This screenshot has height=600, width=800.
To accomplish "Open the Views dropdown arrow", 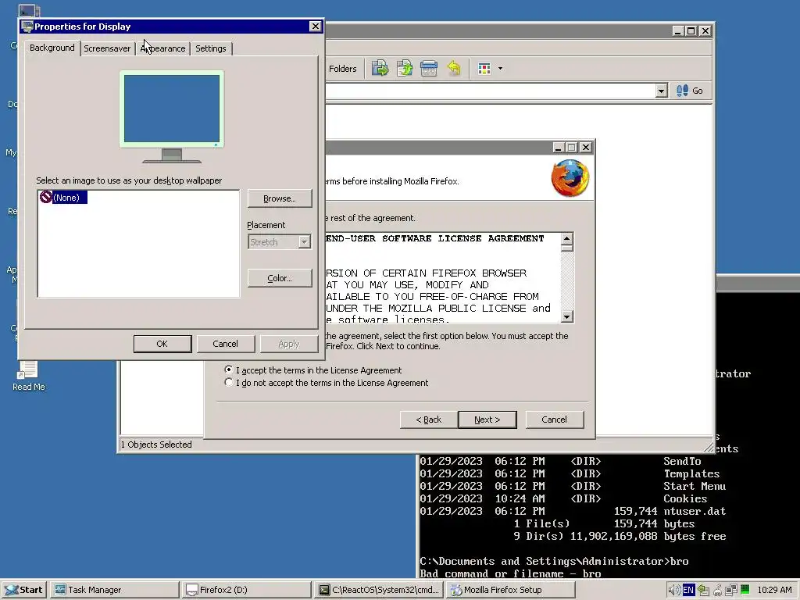I will (500, 69).
